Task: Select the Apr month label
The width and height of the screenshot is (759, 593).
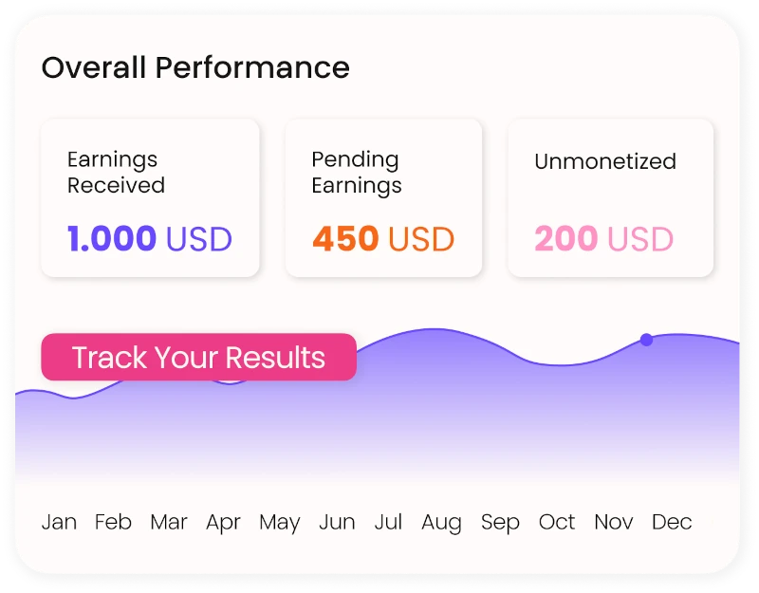Action: [x=223, y=522]
